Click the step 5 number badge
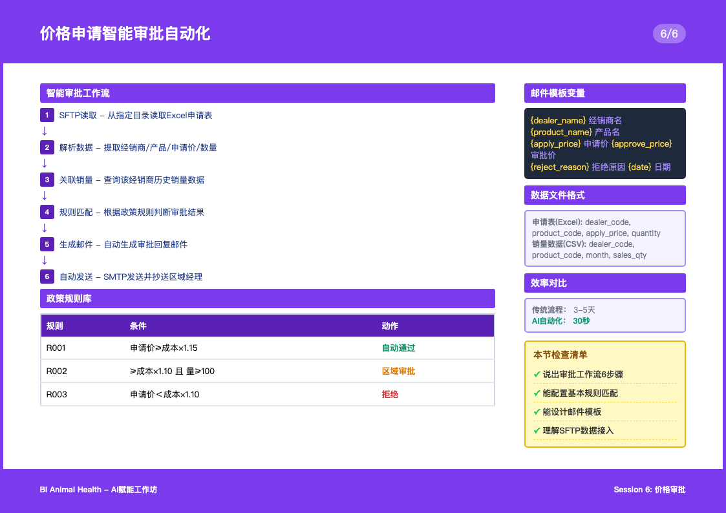The image size is (726, 513). [47, 244]
